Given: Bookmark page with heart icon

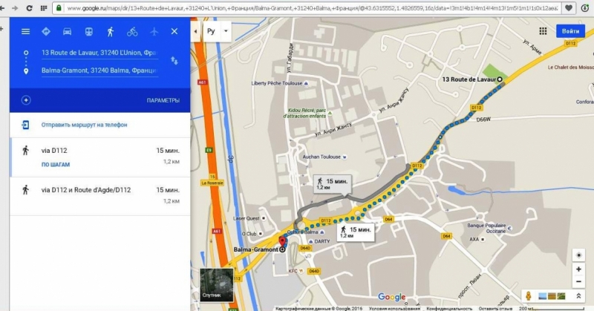Looking at the screenshot, I should [x=569, y=8].
